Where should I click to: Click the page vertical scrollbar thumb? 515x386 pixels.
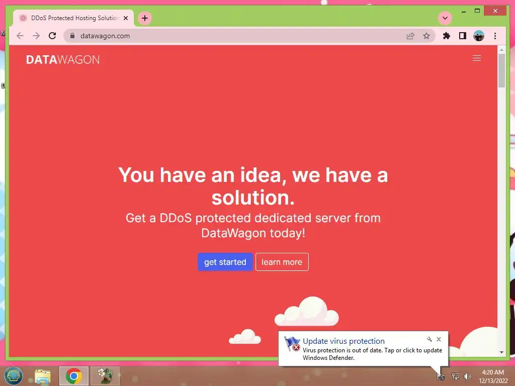tap(501, 70)
